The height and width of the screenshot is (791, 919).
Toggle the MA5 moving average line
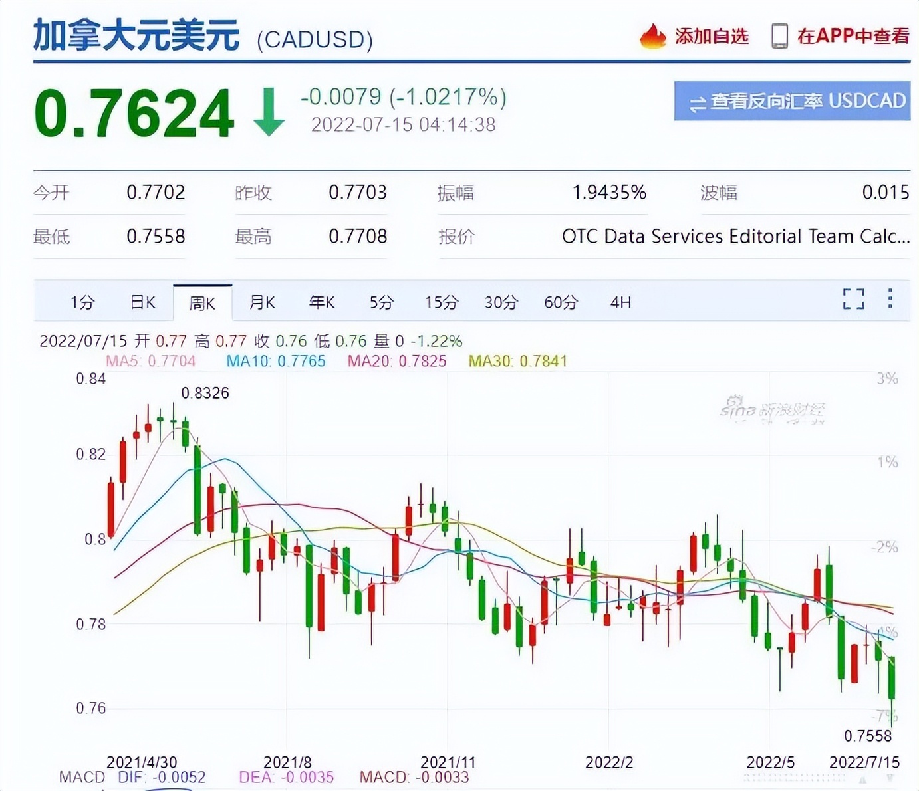point(150,361)
